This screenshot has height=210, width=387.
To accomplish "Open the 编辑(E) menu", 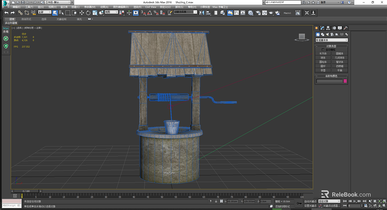I will [16, 7].
